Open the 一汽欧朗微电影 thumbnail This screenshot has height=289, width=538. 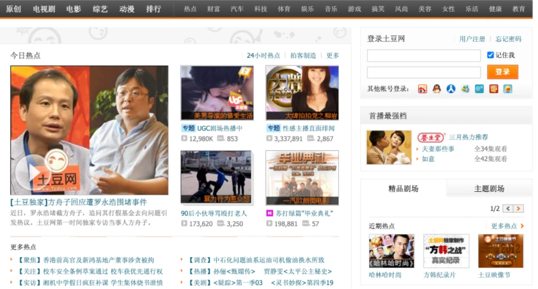coord(302,178)
